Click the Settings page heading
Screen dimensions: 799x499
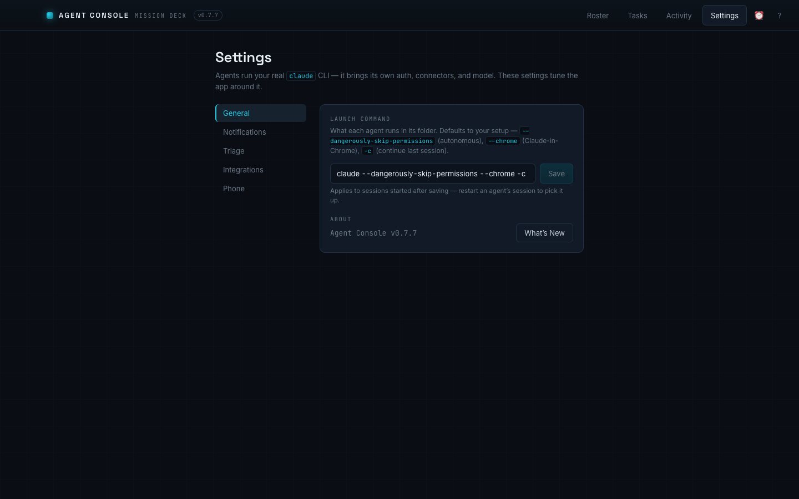pos(243,57)
